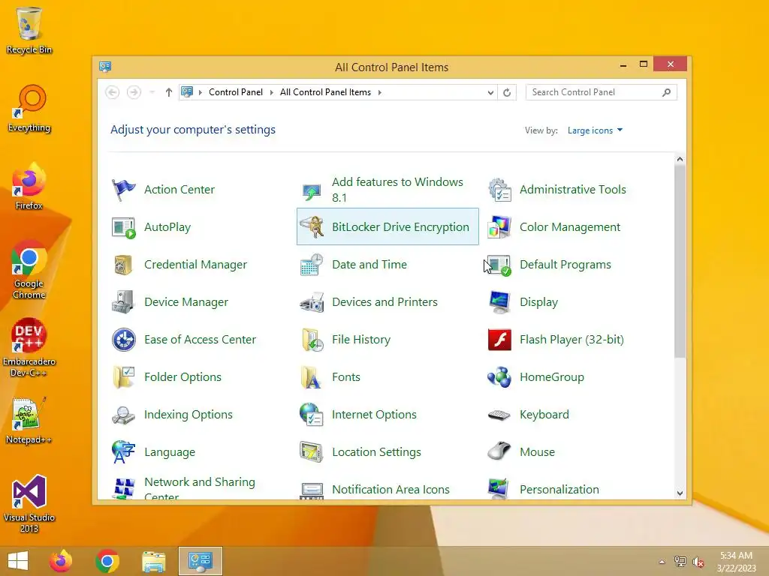Open the Credential Manager text link
The image size is (769, 576).
click(x=196, y=265)
